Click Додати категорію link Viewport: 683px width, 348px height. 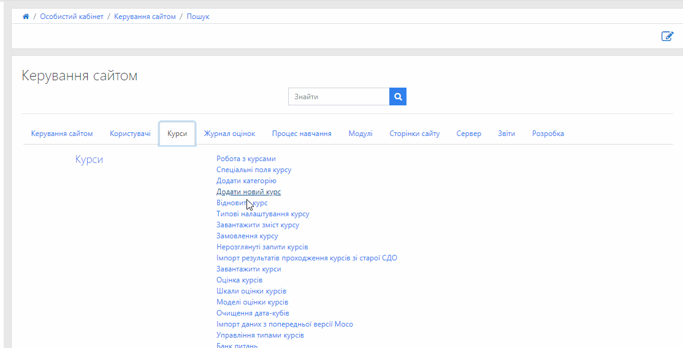[246, 181]
